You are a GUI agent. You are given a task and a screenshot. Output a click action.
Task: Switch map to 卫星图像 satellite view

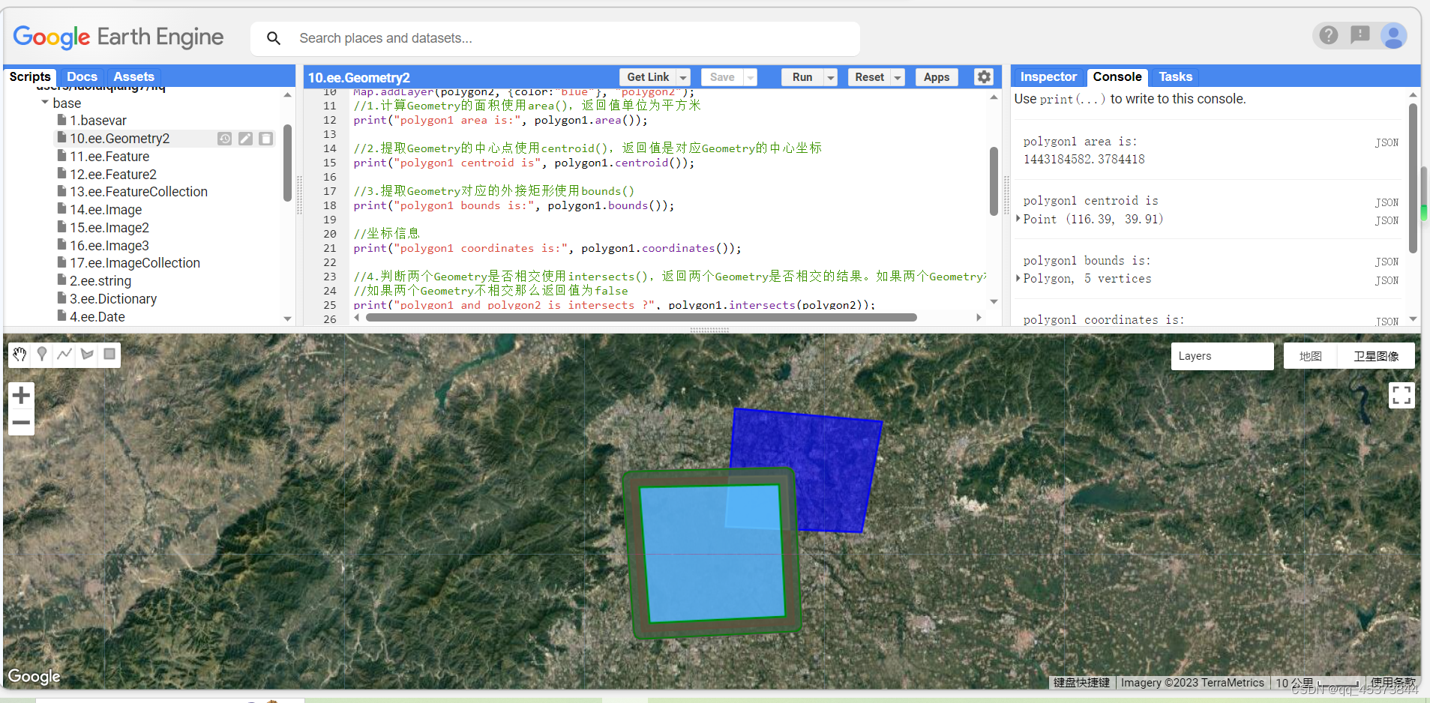coord(1376,356)
